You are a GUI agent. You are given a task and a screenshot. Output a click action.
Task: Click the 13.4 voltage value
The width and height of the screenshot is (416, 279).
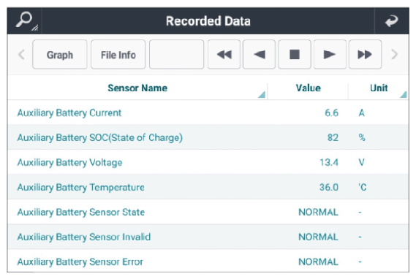tap(329, 162)
